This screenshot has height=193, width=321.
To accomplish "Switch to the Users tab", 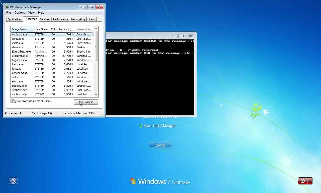I will point(91,19).
